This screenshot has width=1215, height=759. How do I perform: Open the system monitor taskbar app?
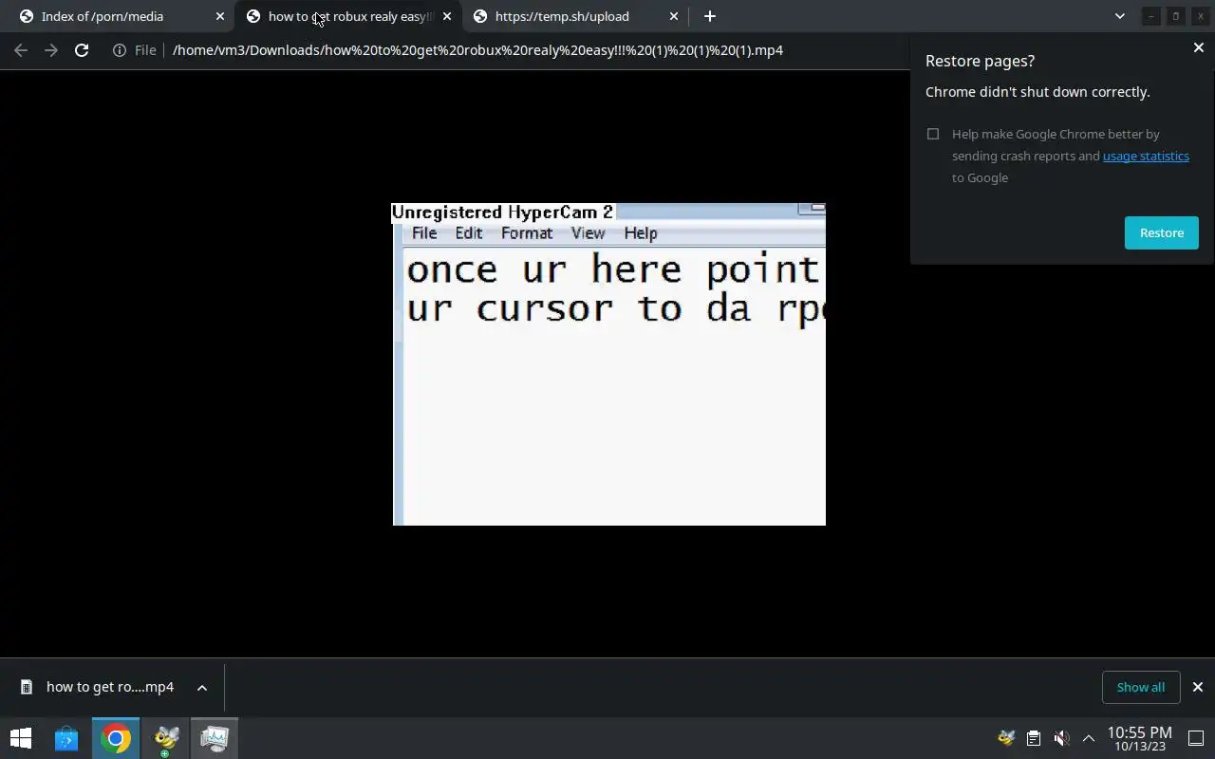pyautogui.click(x=215, y=738)
